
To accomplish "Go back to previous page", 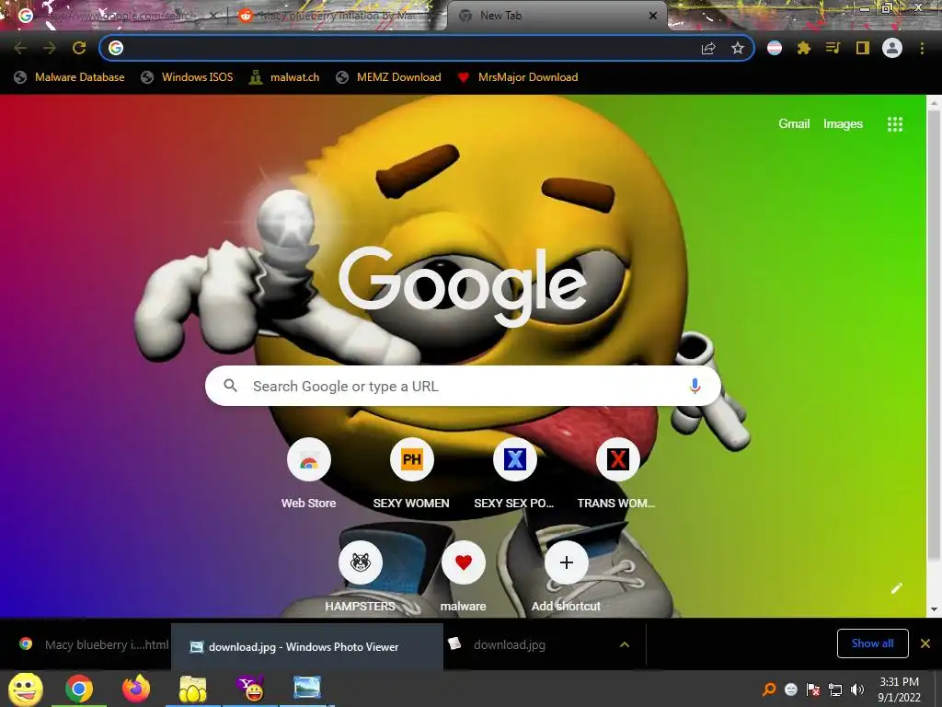I will click(x=20, y=48).
